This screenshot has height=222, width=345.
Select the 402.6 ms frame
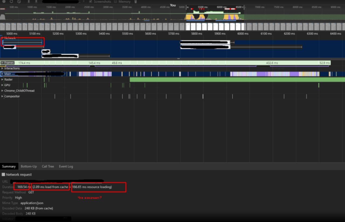point(272,63)
